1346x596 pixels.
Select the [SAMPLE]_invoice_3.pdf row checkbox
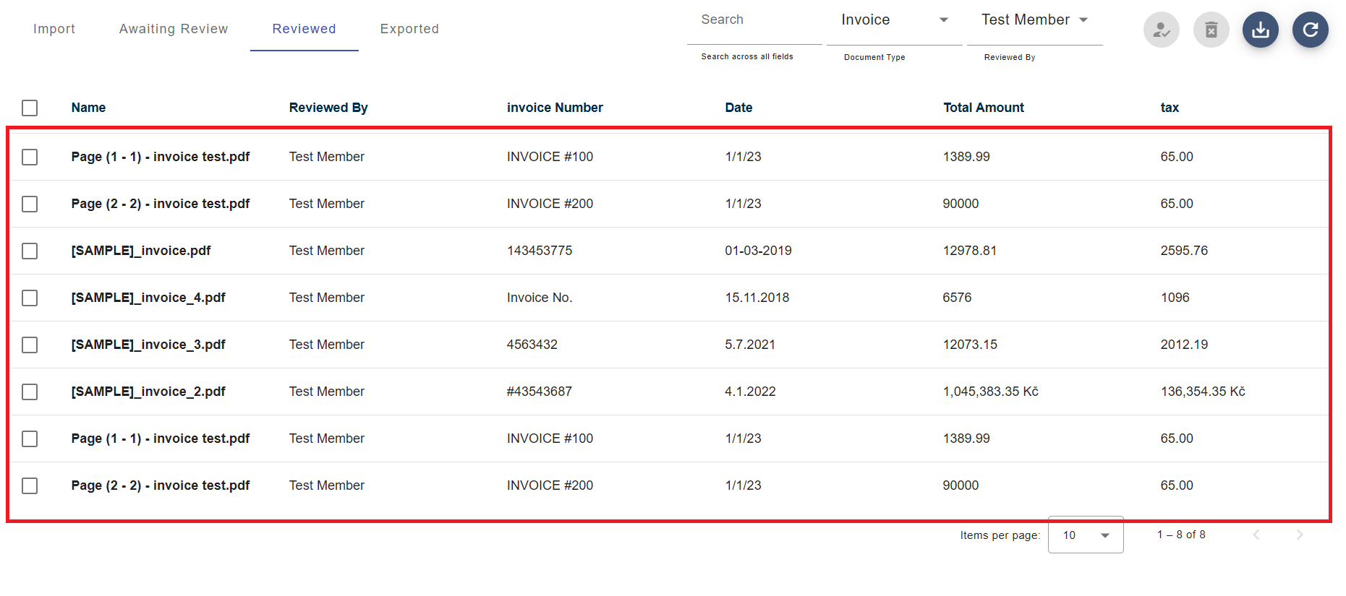pos(30,345)
